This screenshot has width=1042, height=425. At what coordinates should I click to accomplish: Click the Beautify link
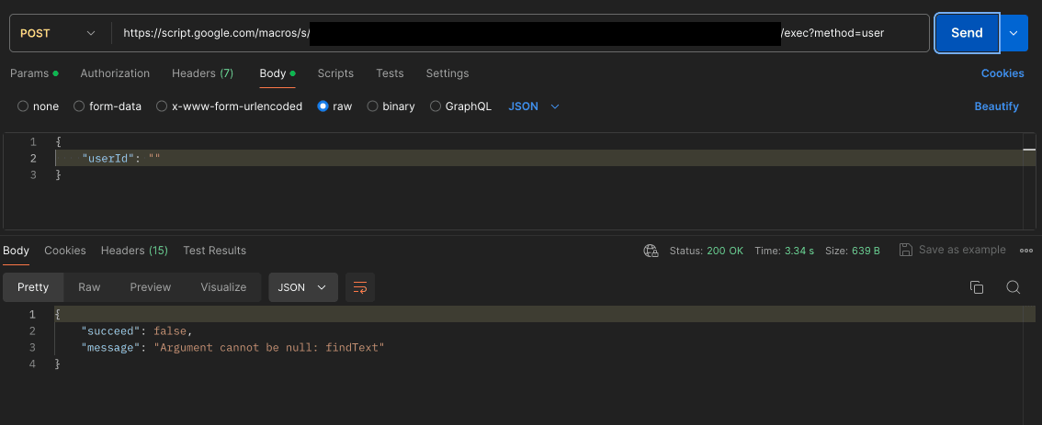(x=996, y=106)
